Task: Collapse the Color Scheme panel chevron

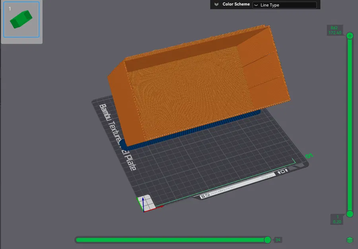Action: (216, 4)
